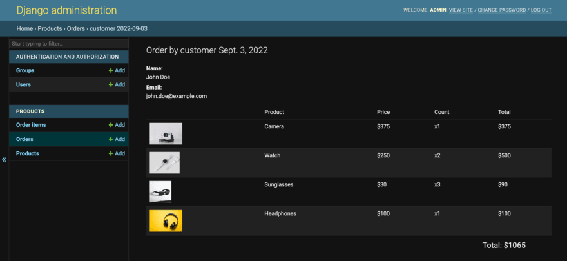The image size is (567, 261).
Task: Collapse the sidebar with the double chevron
Action: pos(4,159)
